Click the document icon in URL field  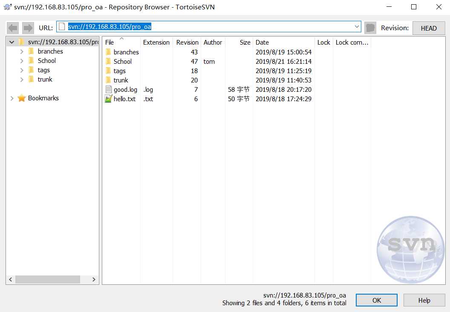(x=62, y=27)
